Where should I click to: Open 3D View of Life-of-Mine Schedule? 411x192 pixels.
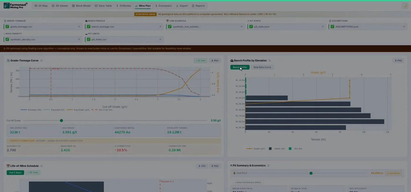(x=33, y=173)
